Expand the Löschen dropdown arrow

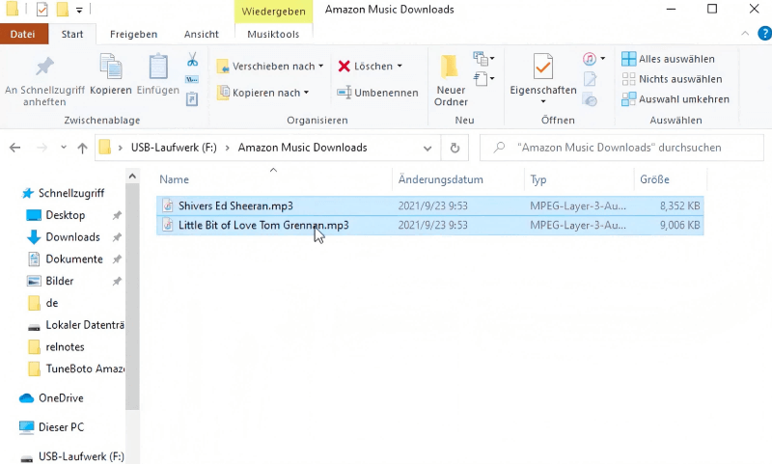400,66
